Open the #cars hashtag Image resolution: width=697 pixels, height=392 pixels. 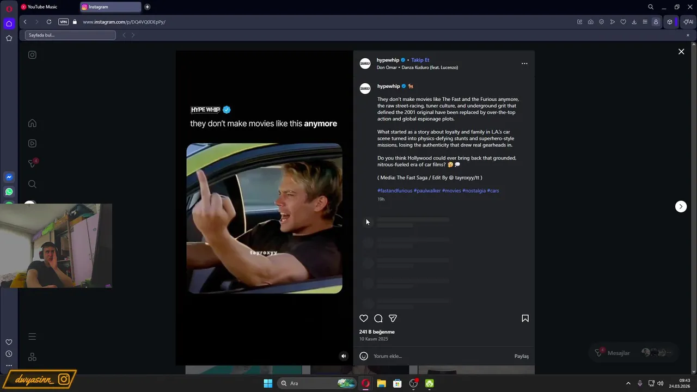point(493,191)
